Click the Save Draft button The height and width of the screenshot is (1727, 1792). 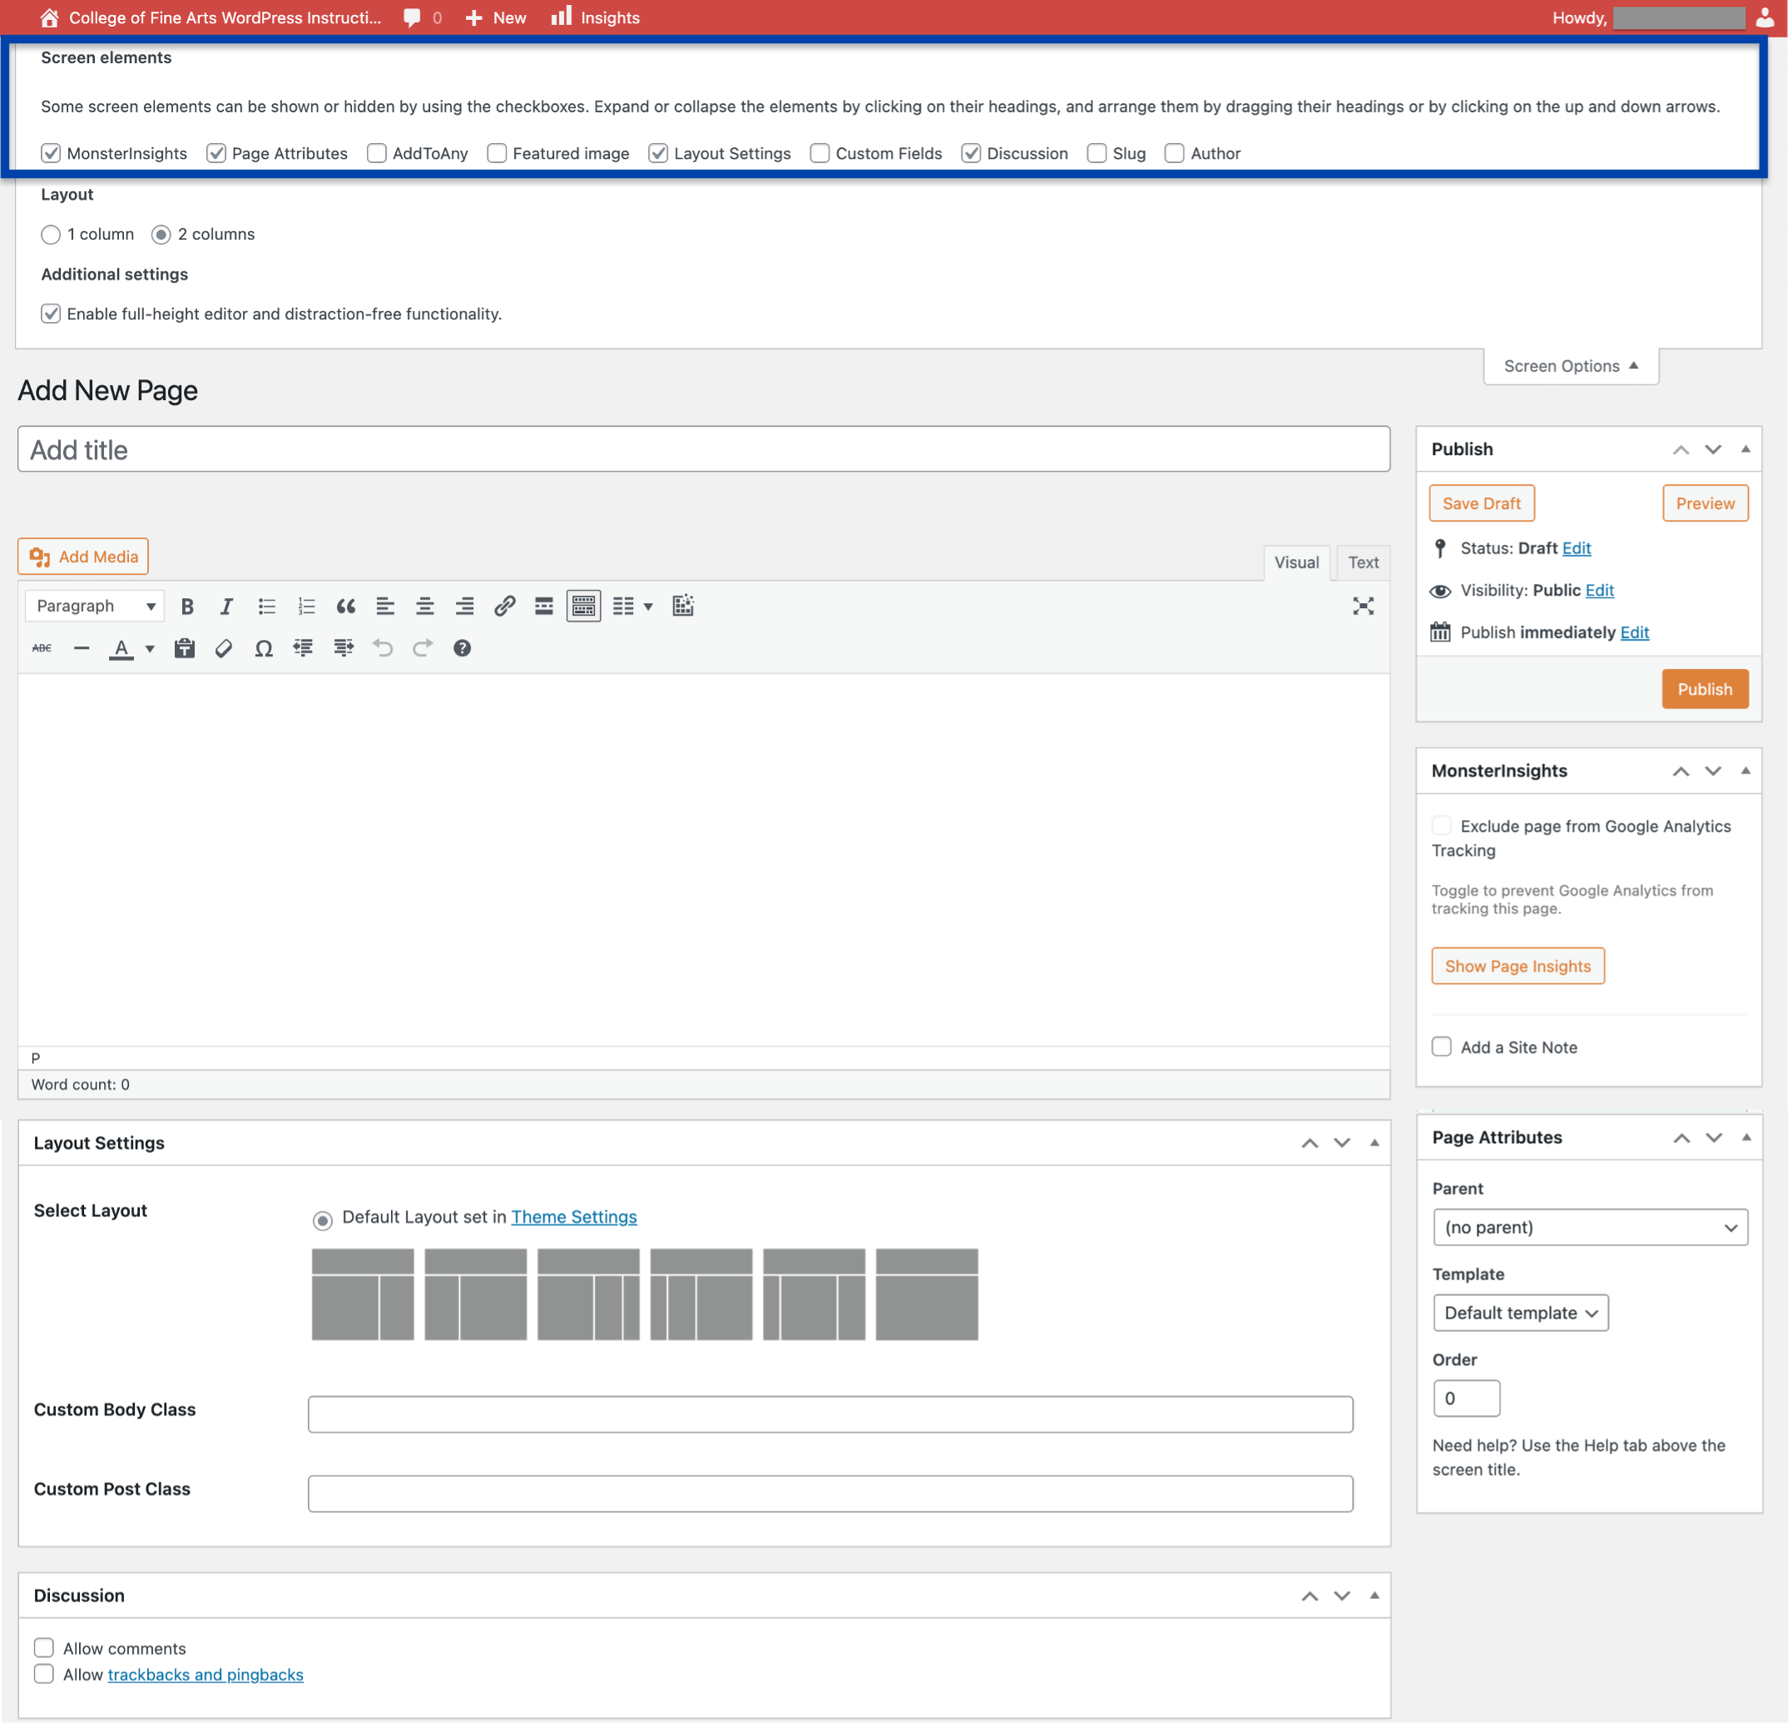click(1481, 502)
